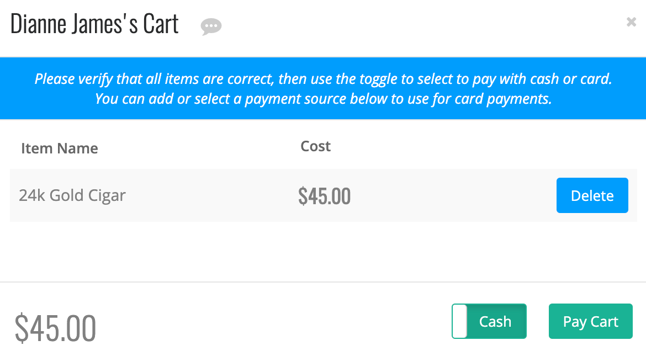Click the Cash label text on the switch
The width and height of the screenshot is (646, 351).
pyautogui.click(x=495, y=321)
